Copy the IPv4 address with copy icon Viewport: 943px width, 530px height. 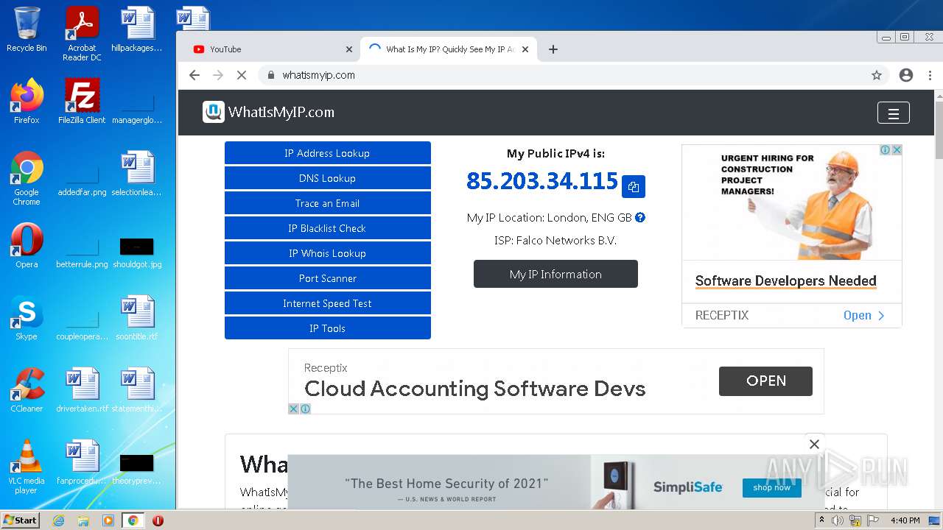[634, 187]
